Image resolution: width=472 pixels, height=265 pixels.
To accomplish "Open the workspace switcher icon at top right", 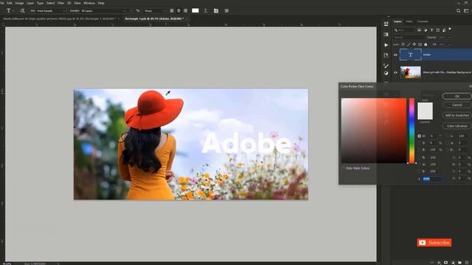I will (x=466, y=11).
